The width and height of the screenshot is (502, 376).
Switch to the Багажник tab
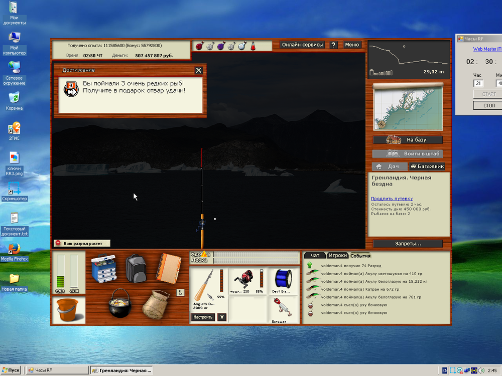pyautogui.click(x=428, y=166)
